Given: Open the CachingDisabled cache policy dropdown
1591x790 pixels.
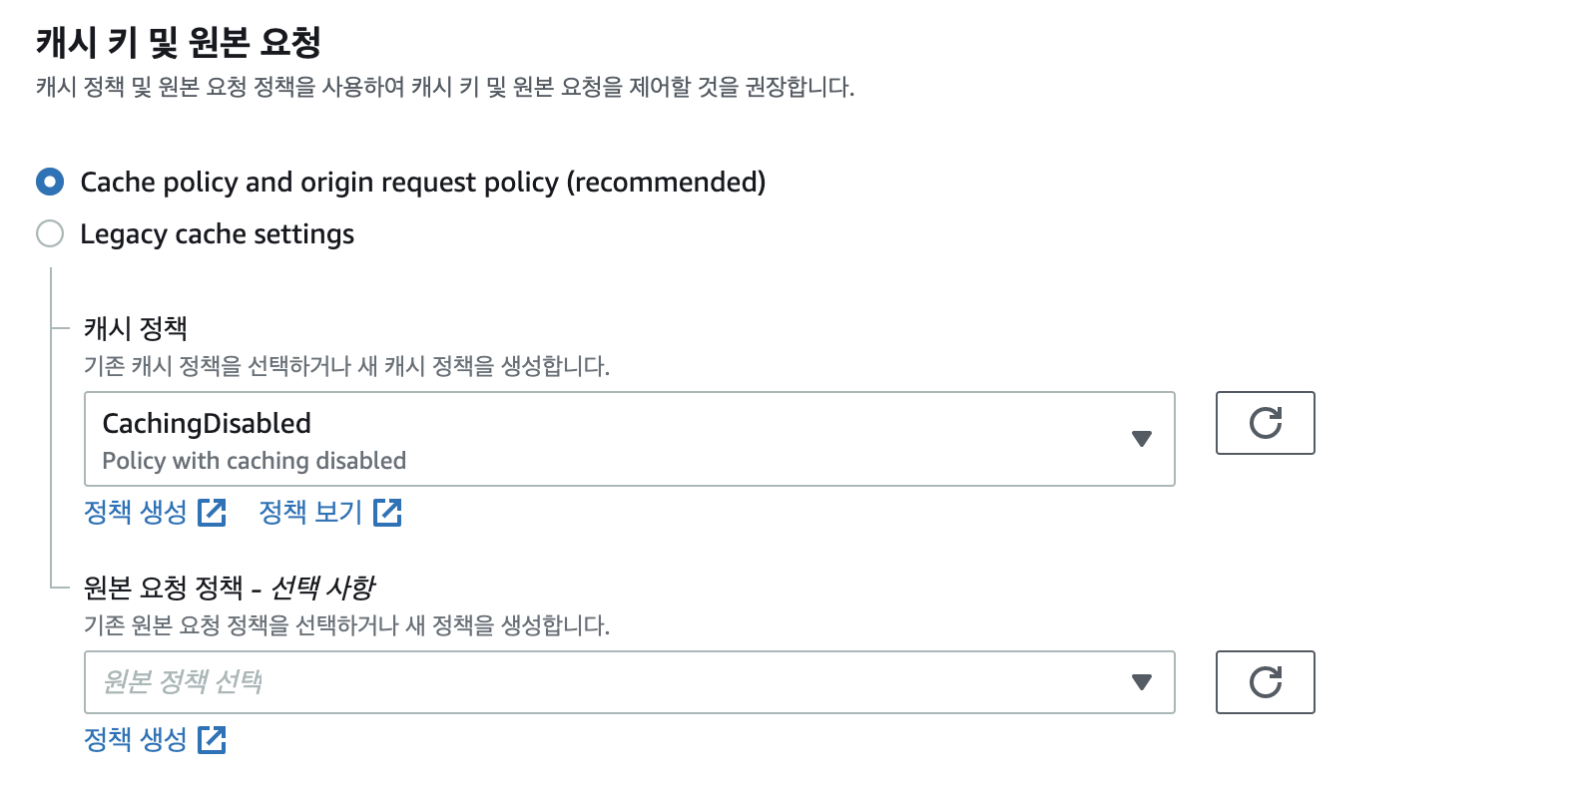Looking at the screenshot, I should [630, 439].
